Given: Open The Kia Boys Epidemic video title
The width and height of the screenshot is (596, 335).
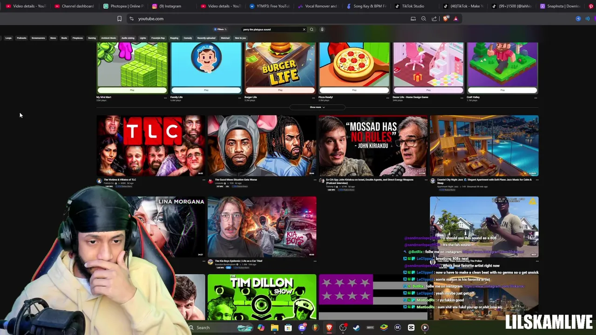Looking at the screenshot, I should point(238,261).
